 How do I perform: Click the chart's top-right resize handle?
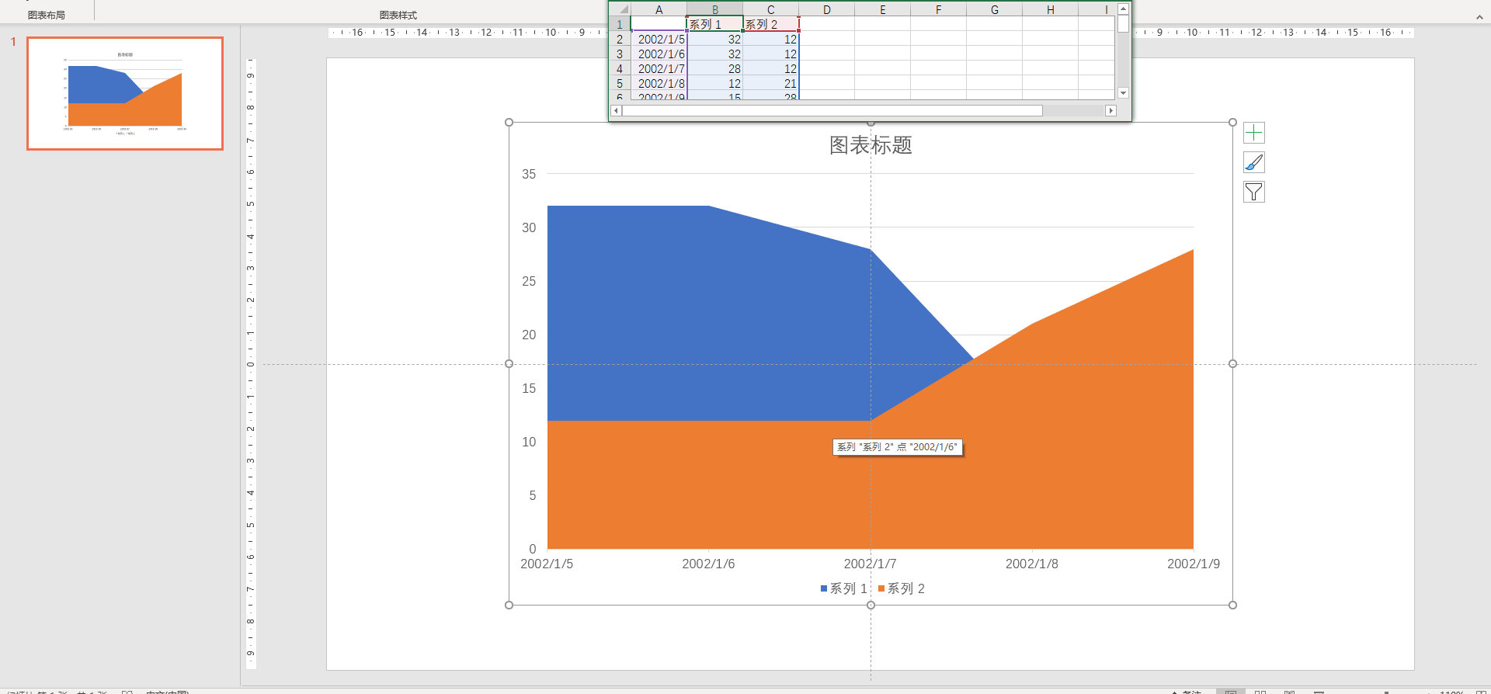tap(1232, 122)
